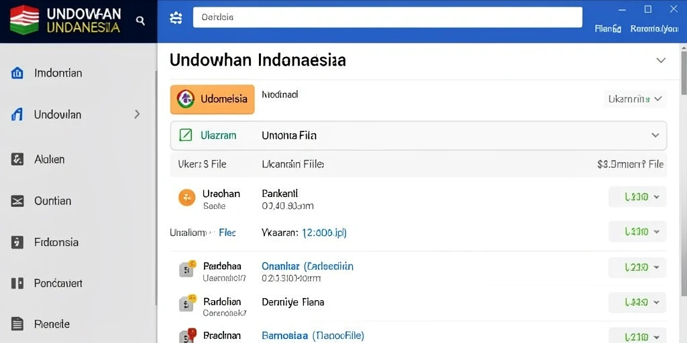Open the Bamosiaa (DanooFile) link
The height and width of the screenshot is (343, 687).
coord(313,336)
